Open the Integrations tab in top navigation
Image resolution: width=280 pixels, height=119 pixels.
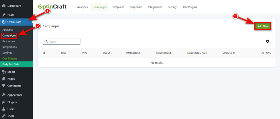coord(155,7)
